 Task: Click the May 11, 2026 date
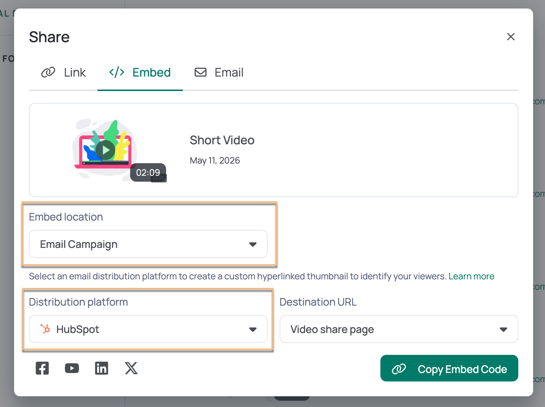click(x=215, y=161)
